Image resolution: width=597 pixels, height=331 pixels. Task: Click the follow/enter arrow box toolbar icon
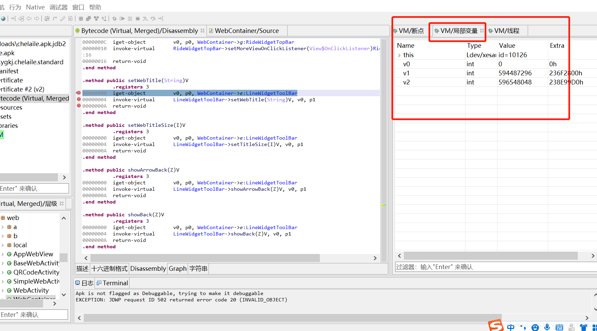21,19
